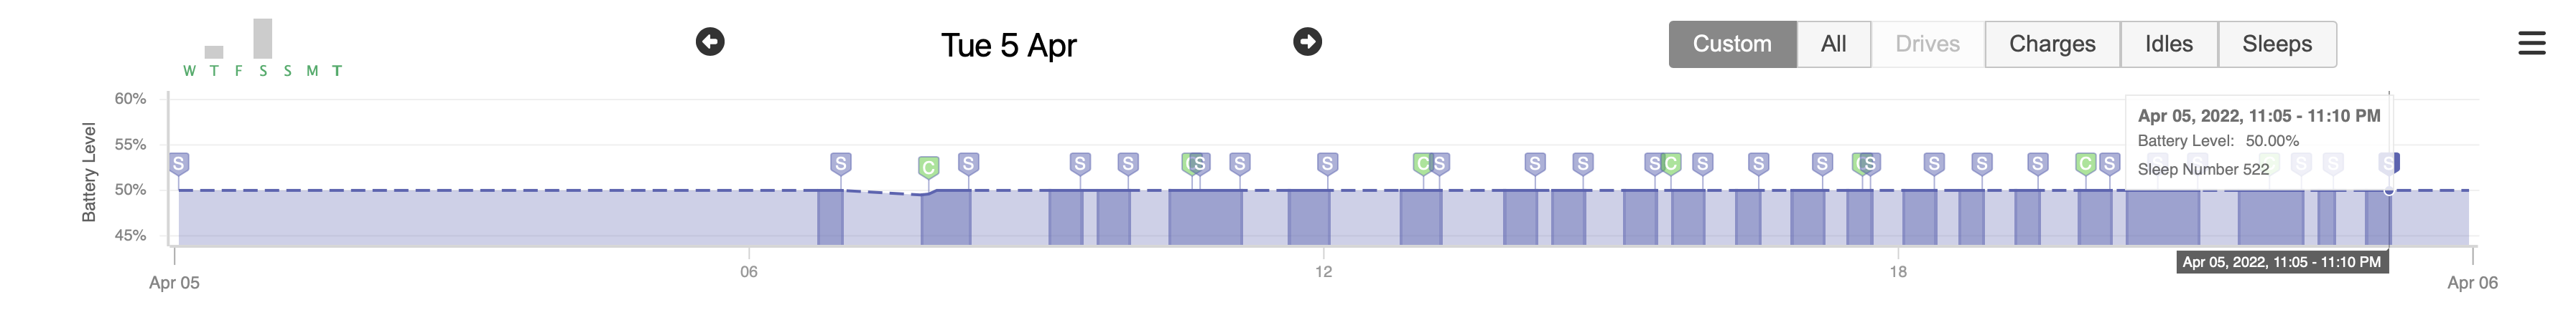Toggle the All filter button
2576x310 pixels.
1833,44
